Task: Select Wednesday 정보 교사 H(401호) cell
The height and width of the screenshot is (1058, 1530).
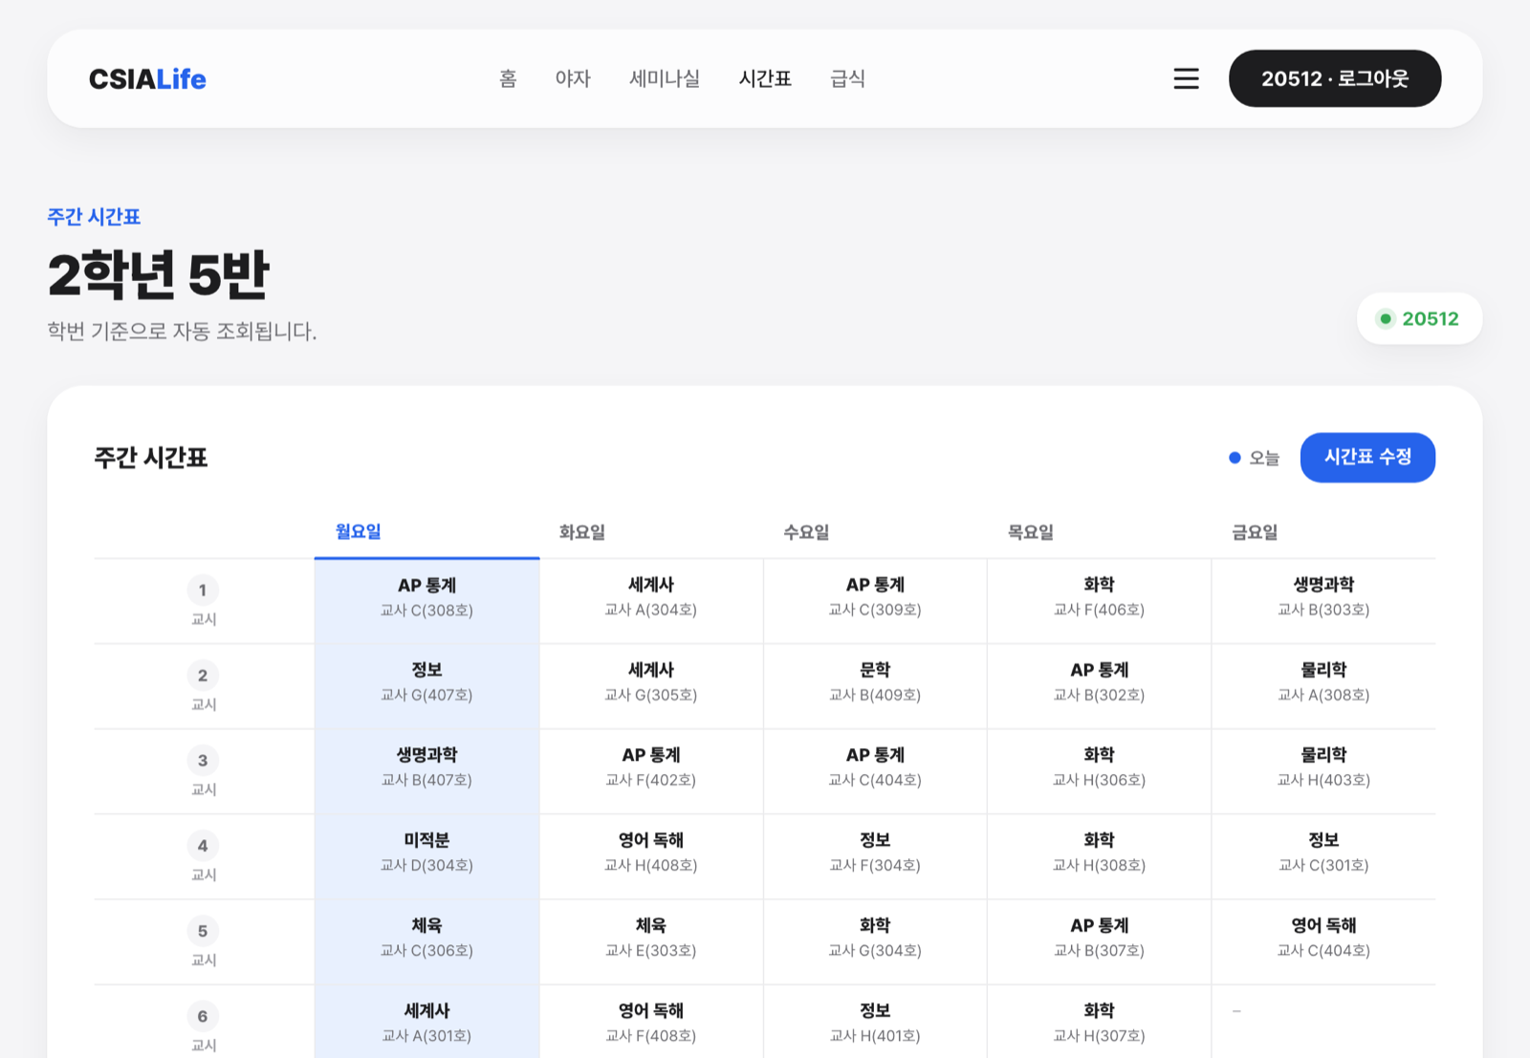Action: coord(875,1022)
